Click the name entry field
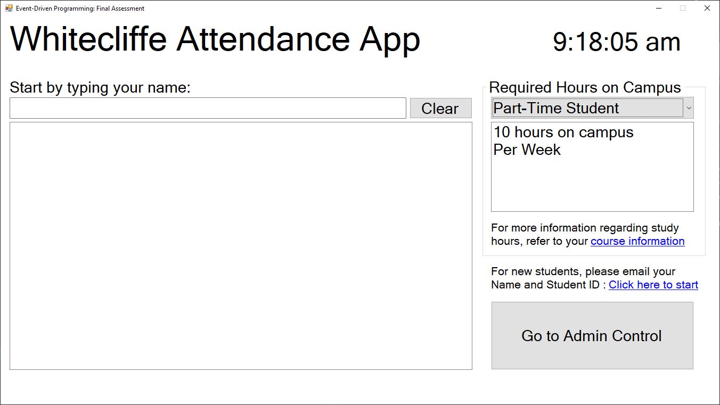Viewport: 720px width, 405px height. (208, 108)
